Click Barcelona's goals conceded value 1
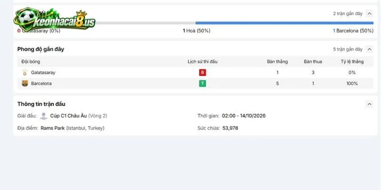Screen dimensions: 381x190 pos(313,84)
